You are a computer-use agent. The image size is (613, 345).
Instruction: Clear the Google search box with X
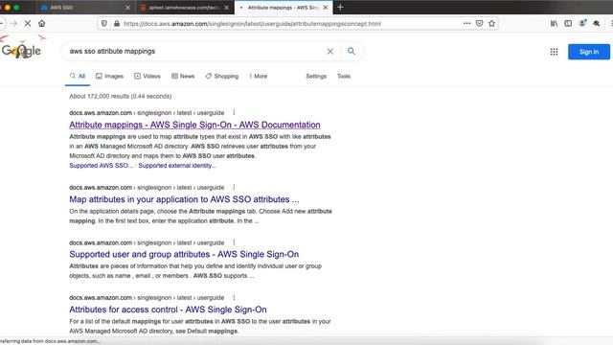coord(329,51)
